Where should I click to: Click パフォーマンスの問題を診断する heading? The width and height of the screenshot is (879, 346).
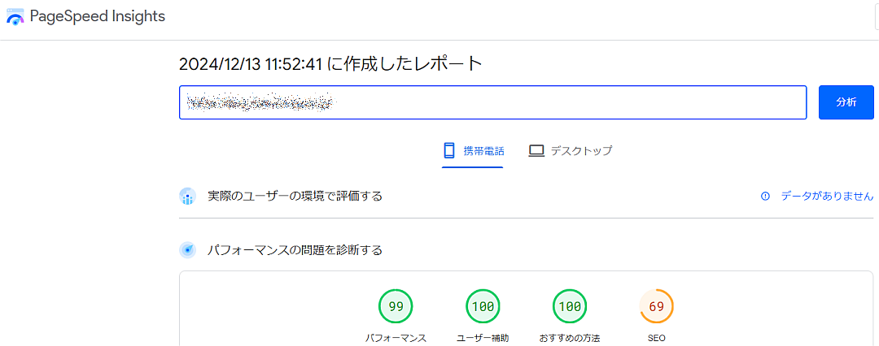click(295, 249)
